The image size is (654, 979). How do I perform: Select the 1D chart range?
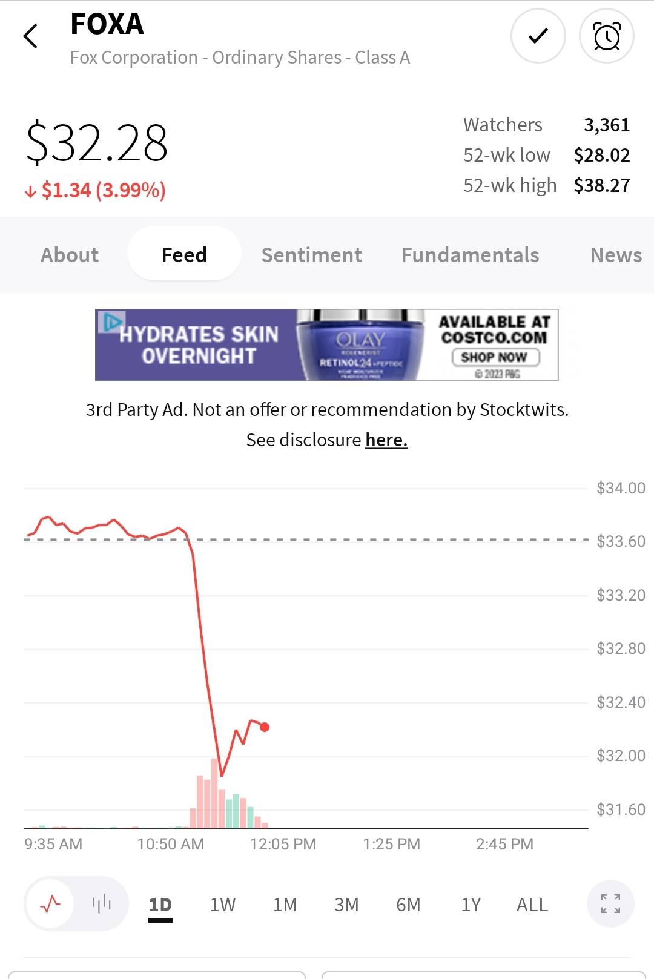[160, 905]
